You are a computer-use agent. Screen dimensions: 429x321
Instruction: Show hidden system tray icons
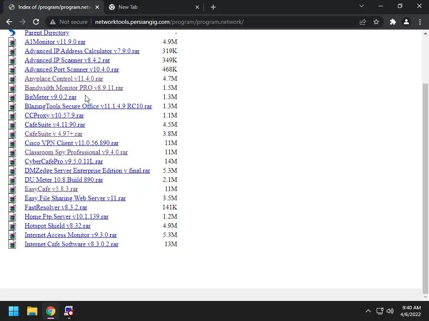point(368,311)
